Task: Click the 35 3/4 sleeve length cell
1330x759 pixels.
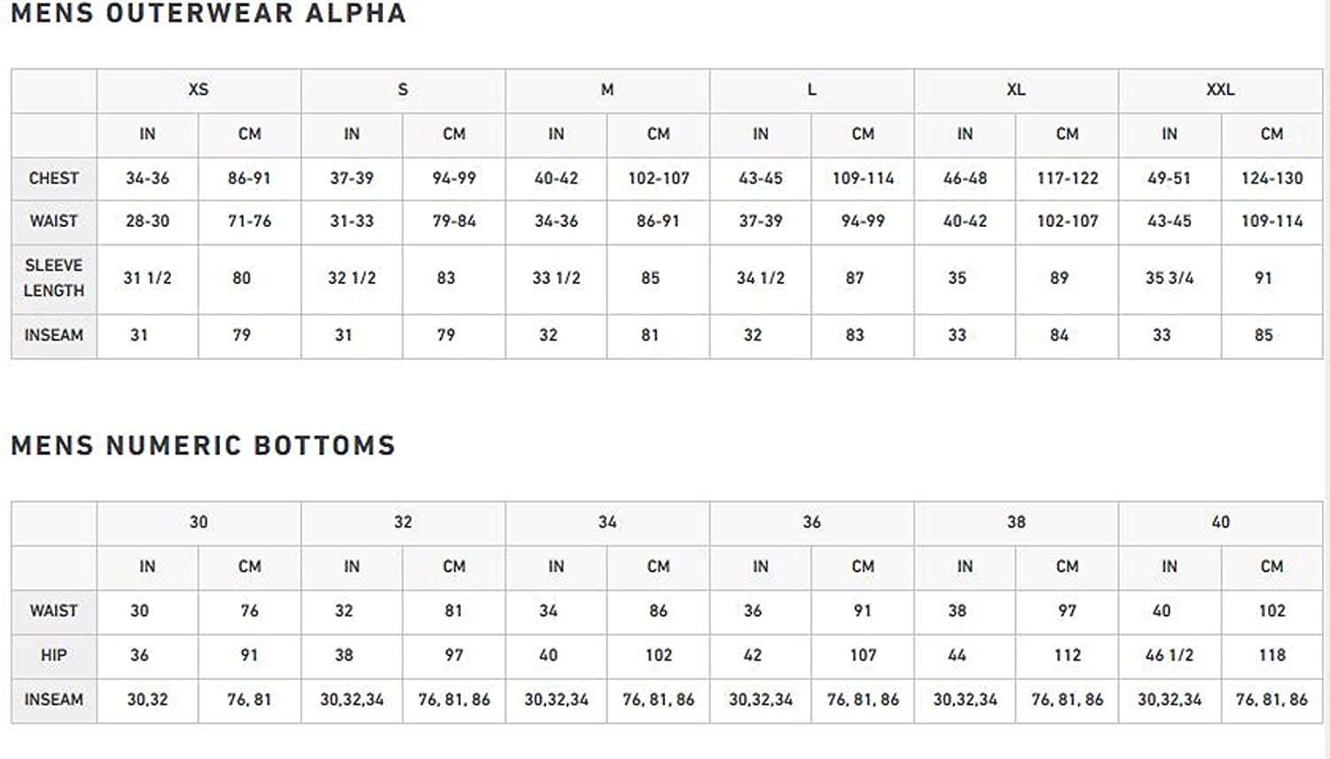Action: click(1170, 278)
